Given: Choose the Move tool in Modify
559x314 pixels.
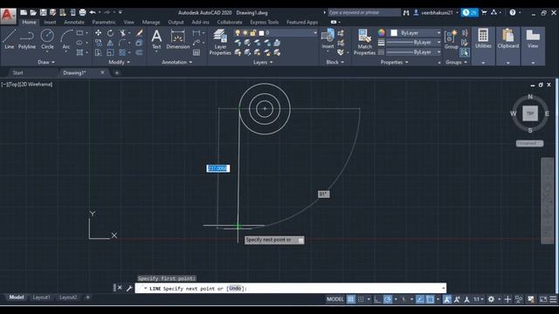Looking at the screenshot, I should click(99, 33).
